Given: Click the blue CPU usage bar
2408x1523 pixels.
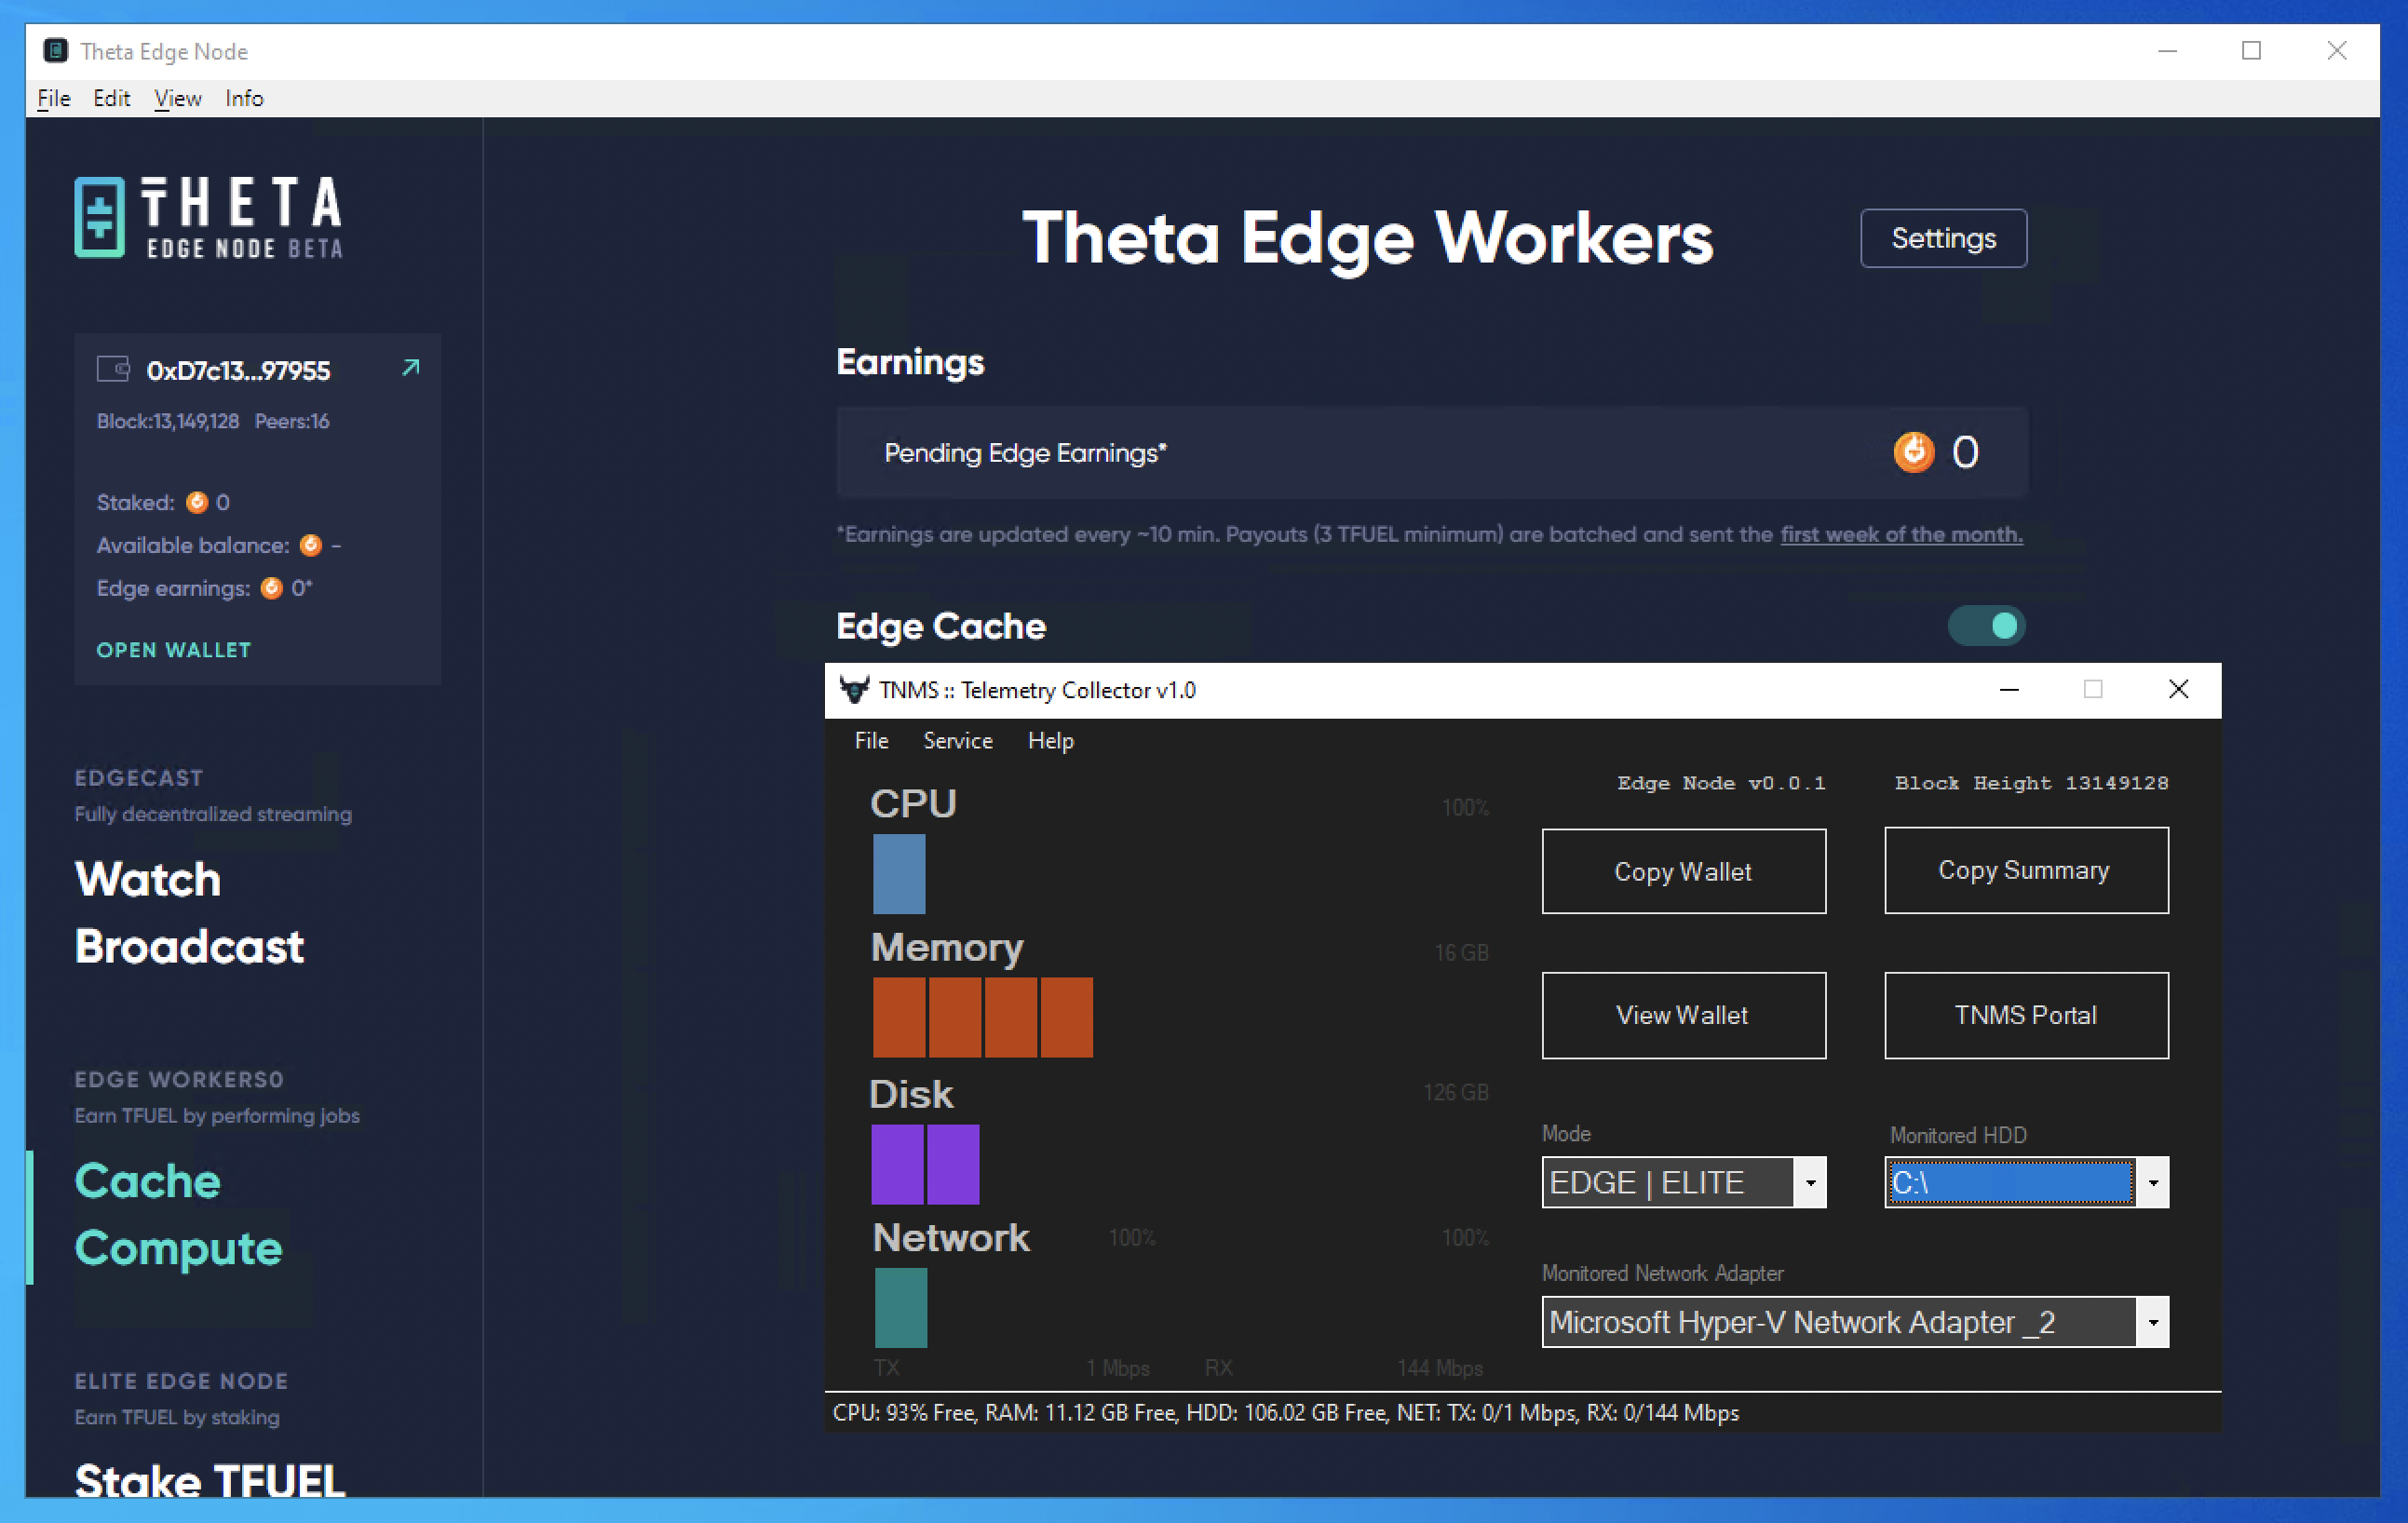Looking at the screenshot, I should [899, 873].
